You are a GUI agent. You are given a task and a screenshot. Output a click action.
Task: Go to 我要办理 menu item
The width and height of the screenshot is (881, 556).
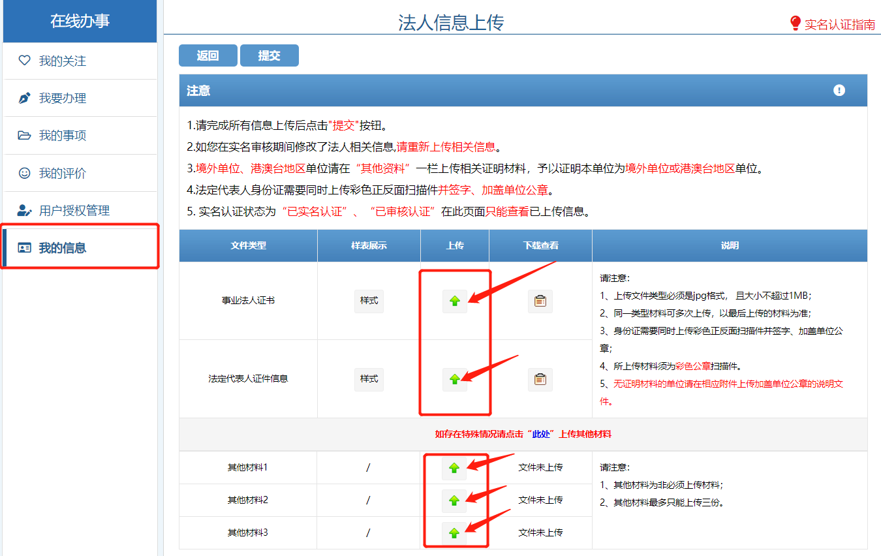62,99
